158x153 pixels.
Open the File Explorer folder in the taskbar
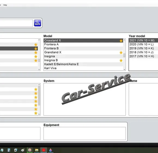37,150
